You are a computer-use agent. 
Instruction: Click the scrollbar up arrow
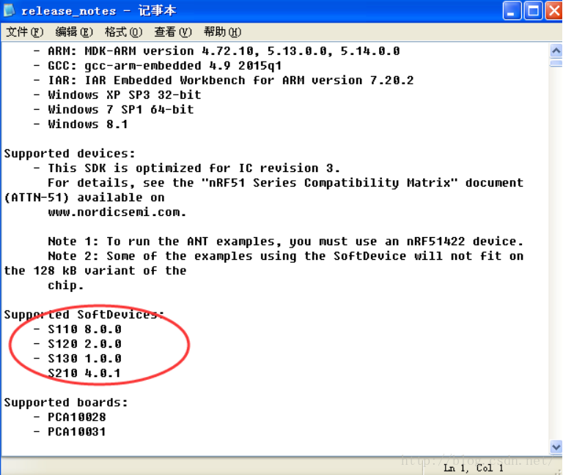point(556,51)
